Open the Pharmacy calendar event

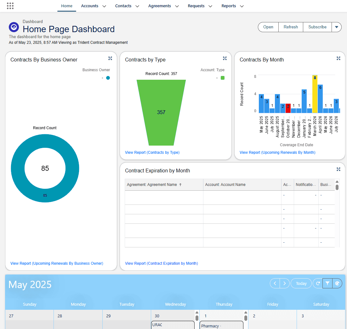tap(221, 325)
